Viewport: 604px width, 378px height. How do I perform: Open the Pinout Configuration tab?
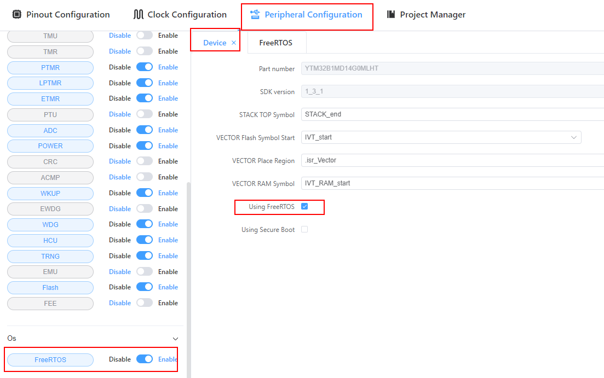(61, 15)
